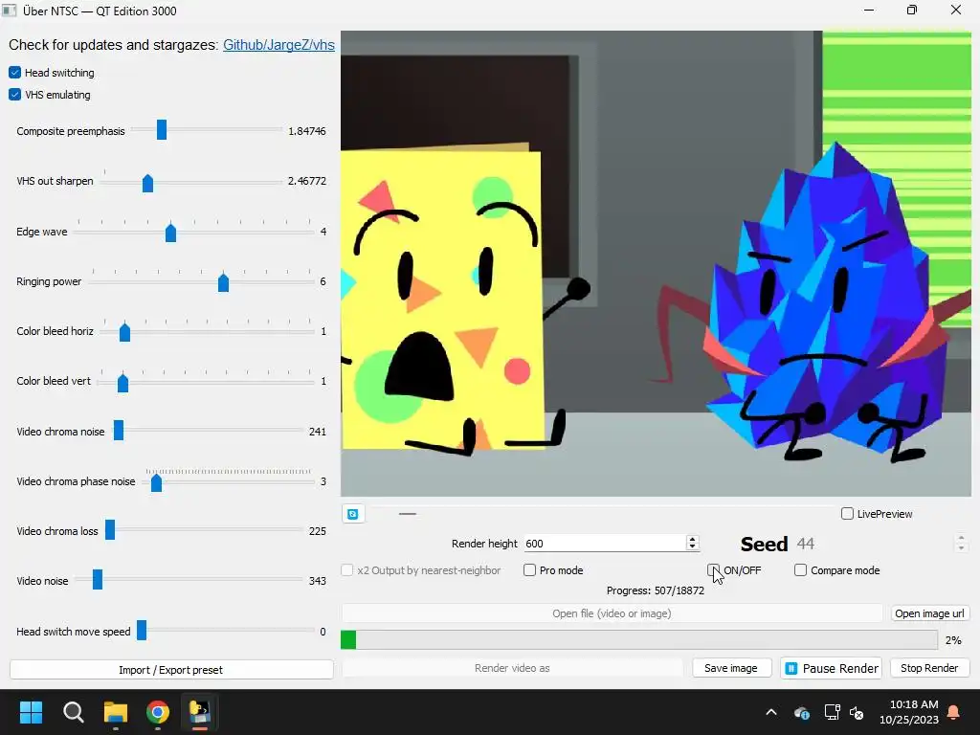Screen dimensions: 980x735
Task: Click the Video chroma noise slider handle
Action: [x=119, y=431]
